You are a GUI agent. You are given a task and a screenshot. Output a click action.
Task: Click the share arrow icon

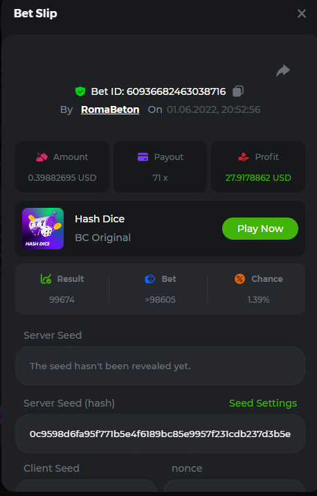tap(283, 71)
